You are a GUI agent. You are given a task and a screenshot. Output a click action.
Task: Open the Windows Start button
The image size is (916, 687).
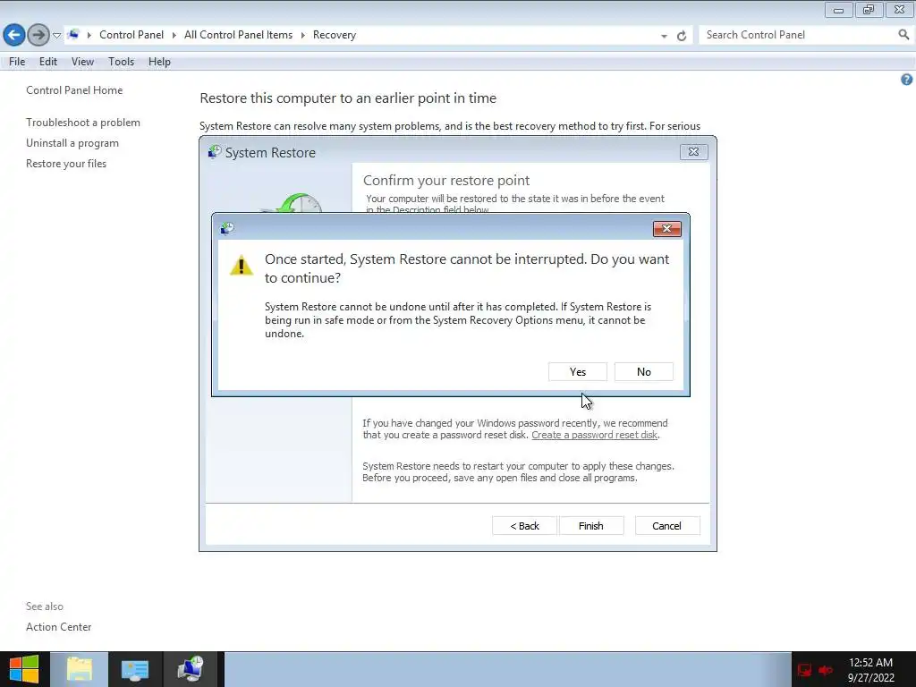tap(24, 669)
